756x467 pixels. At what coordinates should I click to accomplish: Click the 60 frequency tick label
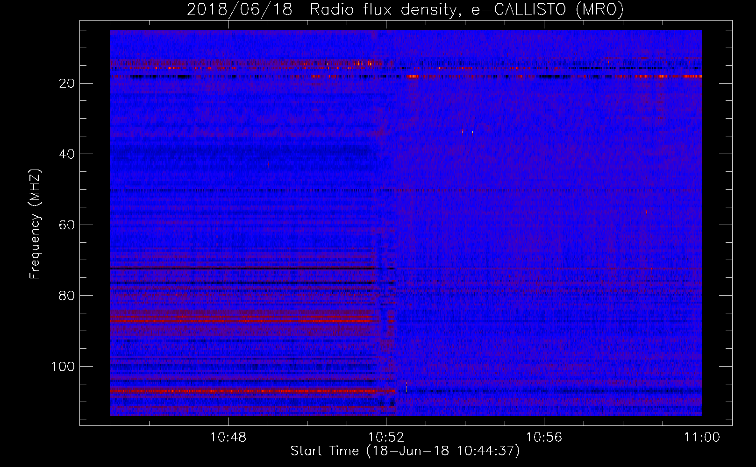click(x=67, y=225)
